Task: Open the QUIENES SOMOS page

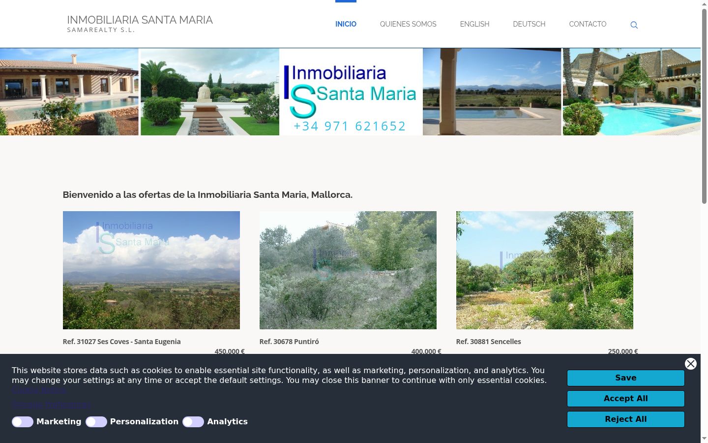Action: point(408,24)
